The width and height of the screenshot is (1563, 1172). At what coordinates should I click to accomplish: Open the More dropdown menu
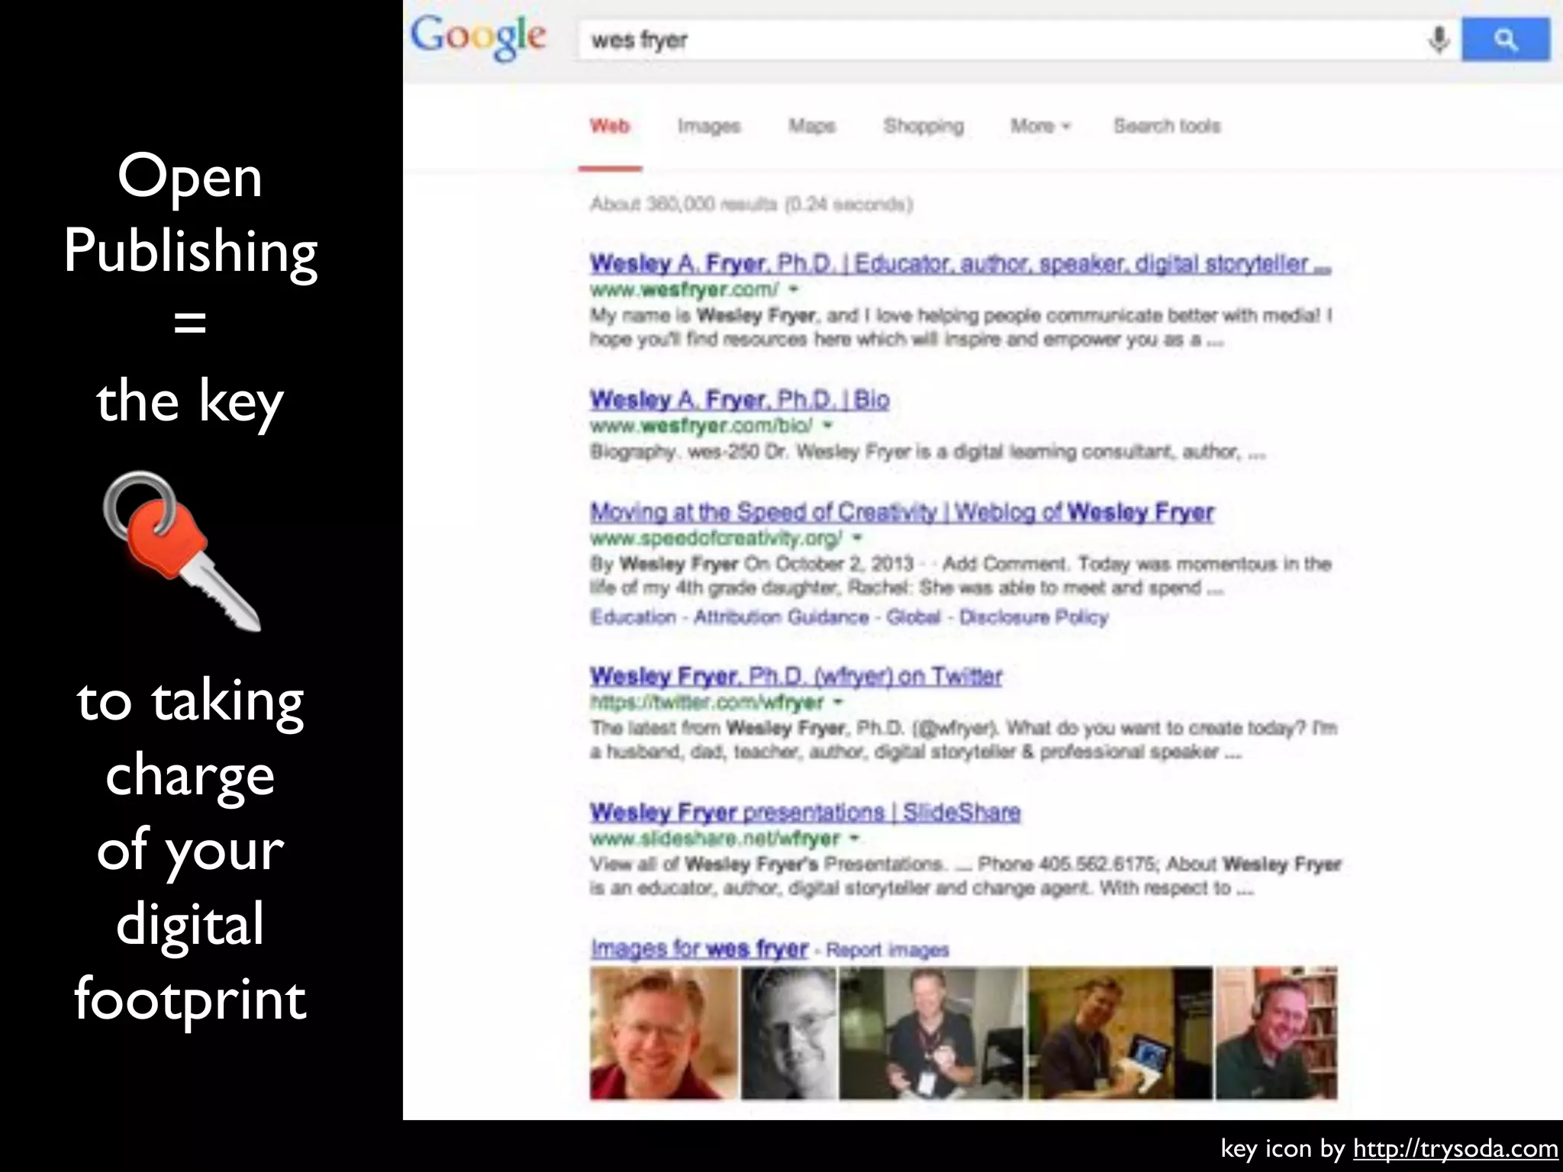[1040, 126]
